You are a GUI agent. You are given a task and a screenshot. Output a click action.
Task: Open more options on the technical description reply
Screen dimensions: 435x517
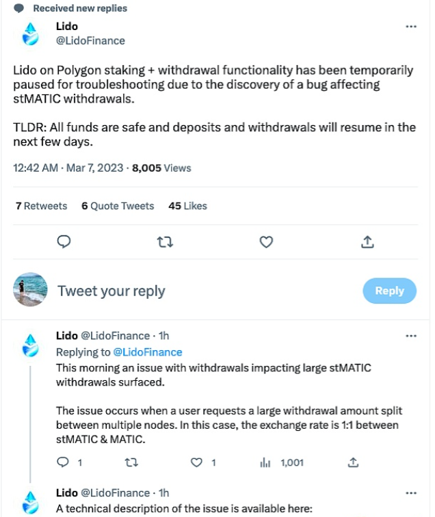pos(411,493)
